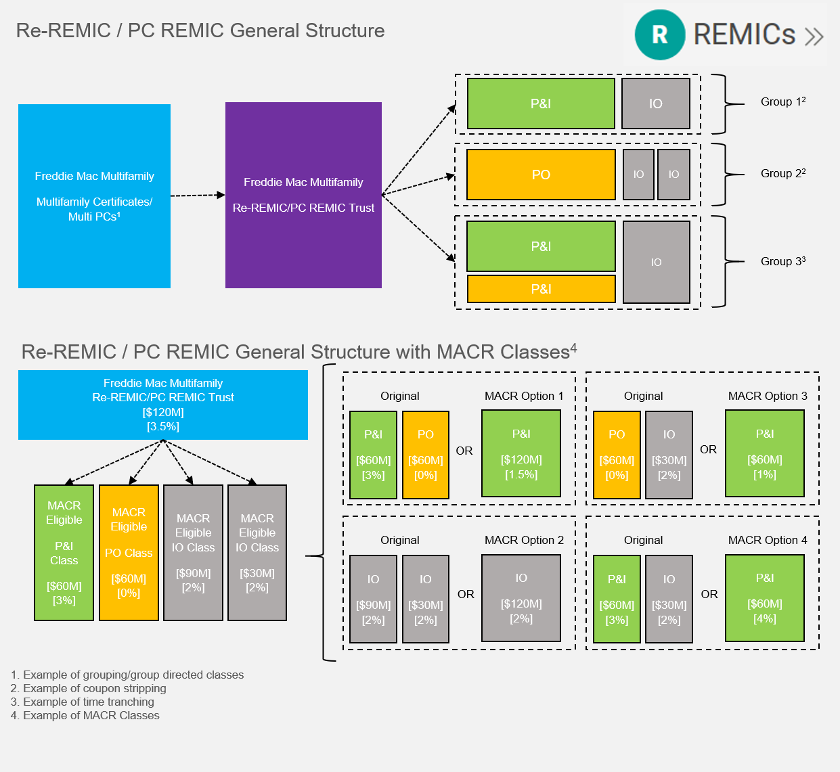Click the 'Group 3' label
The width and height of the screenshot is (840, 772).
point(783,261)
